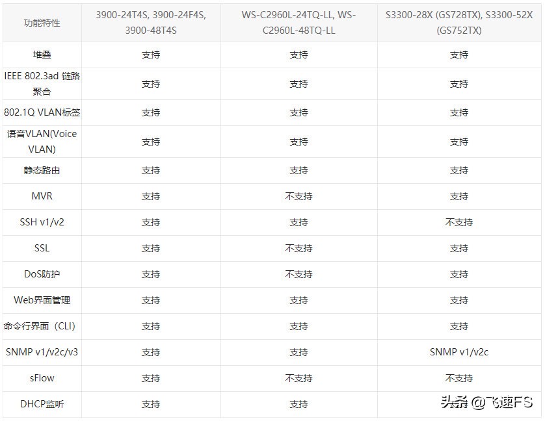545x421 pixels.
Task: Select the Web界面管理 row label
Action: click(42, 300)
